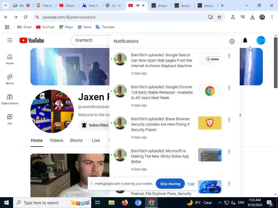Click the Hide link on sharing bar
Image resolution: width=278 pixels, height=208 pixels.
pos(191,184)
